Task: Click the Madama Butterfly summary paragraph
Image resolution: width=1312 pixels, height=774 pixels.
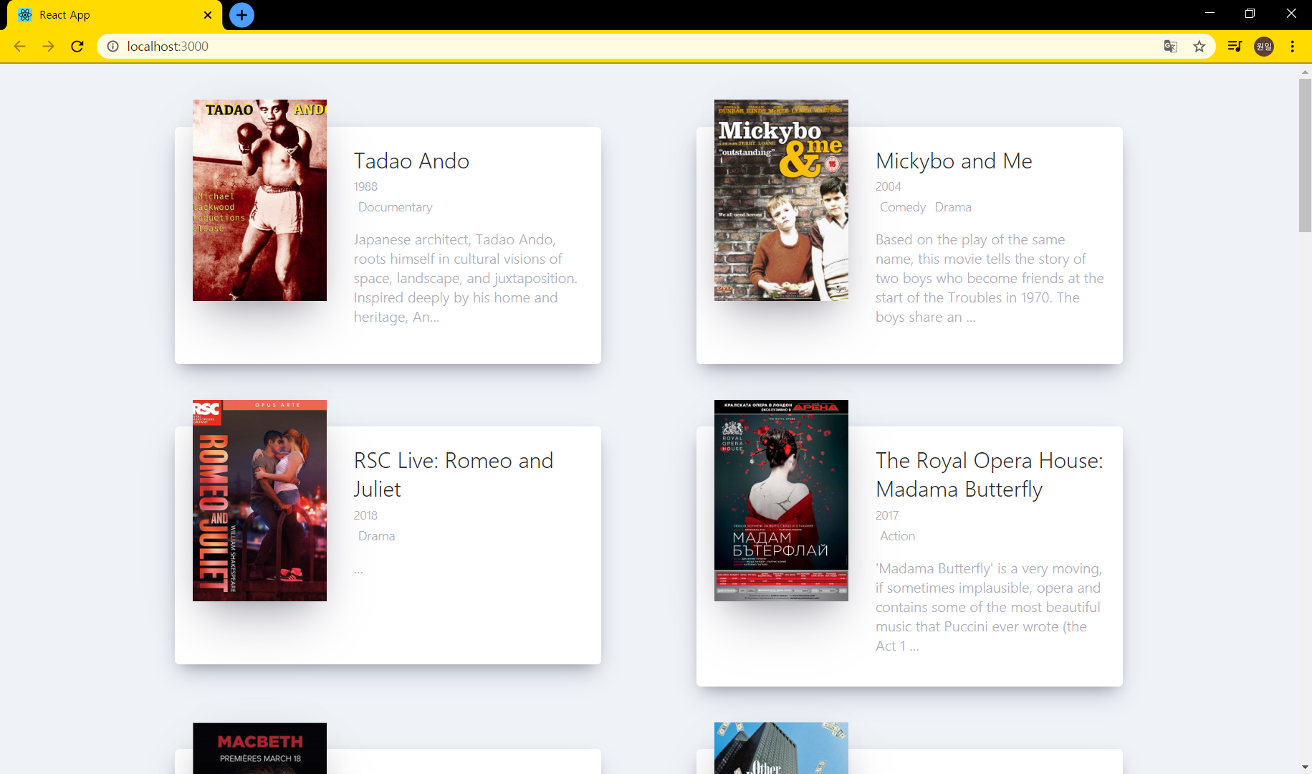Action: pos(989,607)
